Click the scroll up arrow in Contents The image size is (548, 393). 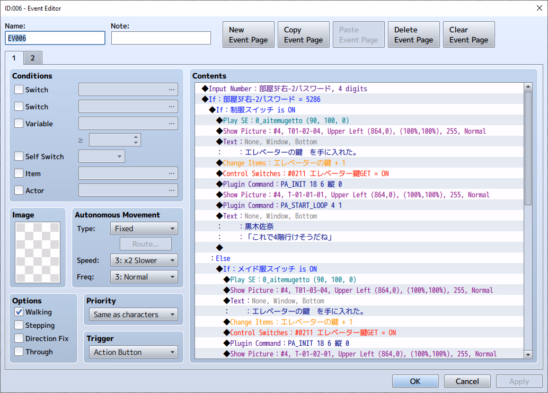pyautogui.click(x=527, y=87)
